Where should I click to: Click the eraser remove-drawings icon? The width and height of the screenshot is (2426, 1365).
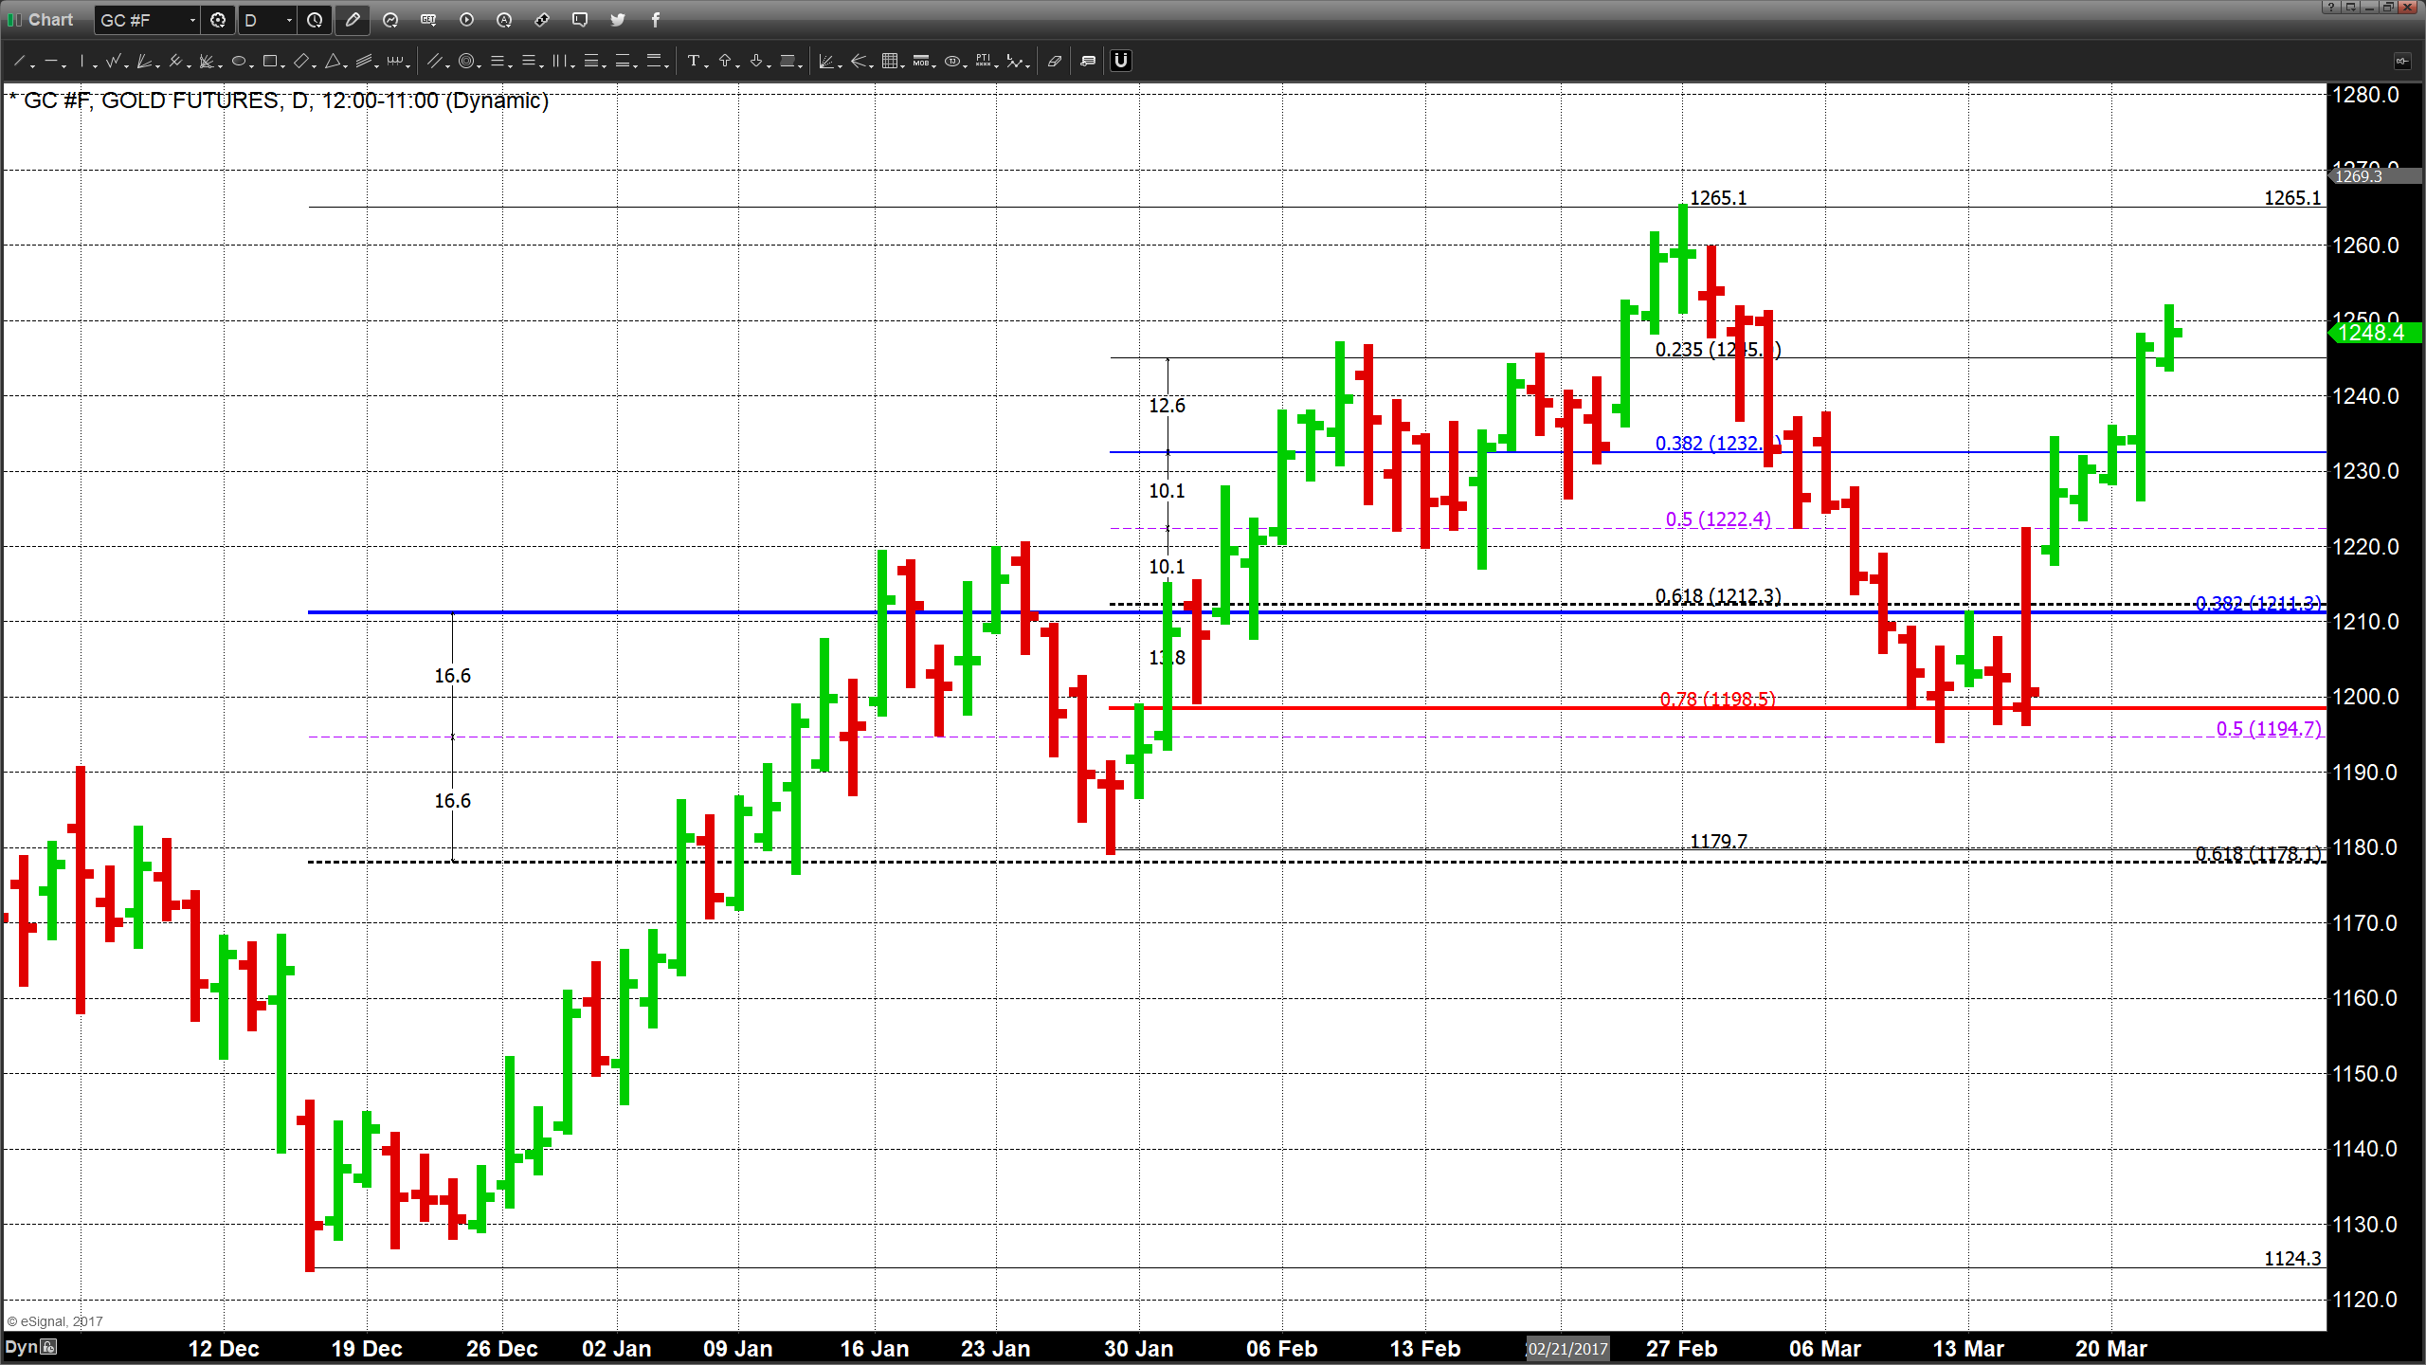(x=1054, y=62)
